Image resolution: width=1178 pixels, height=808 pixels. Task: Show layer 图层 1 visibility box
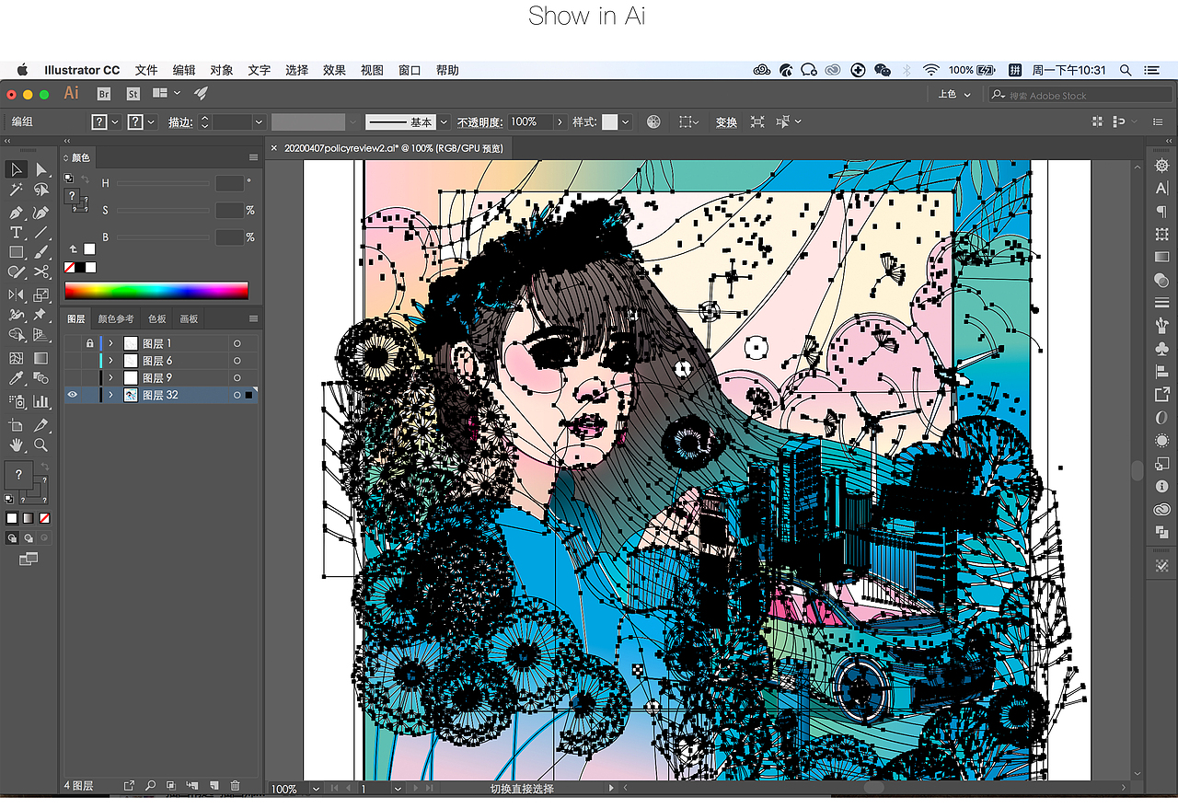pyautogui.click(x=73, y=343)
